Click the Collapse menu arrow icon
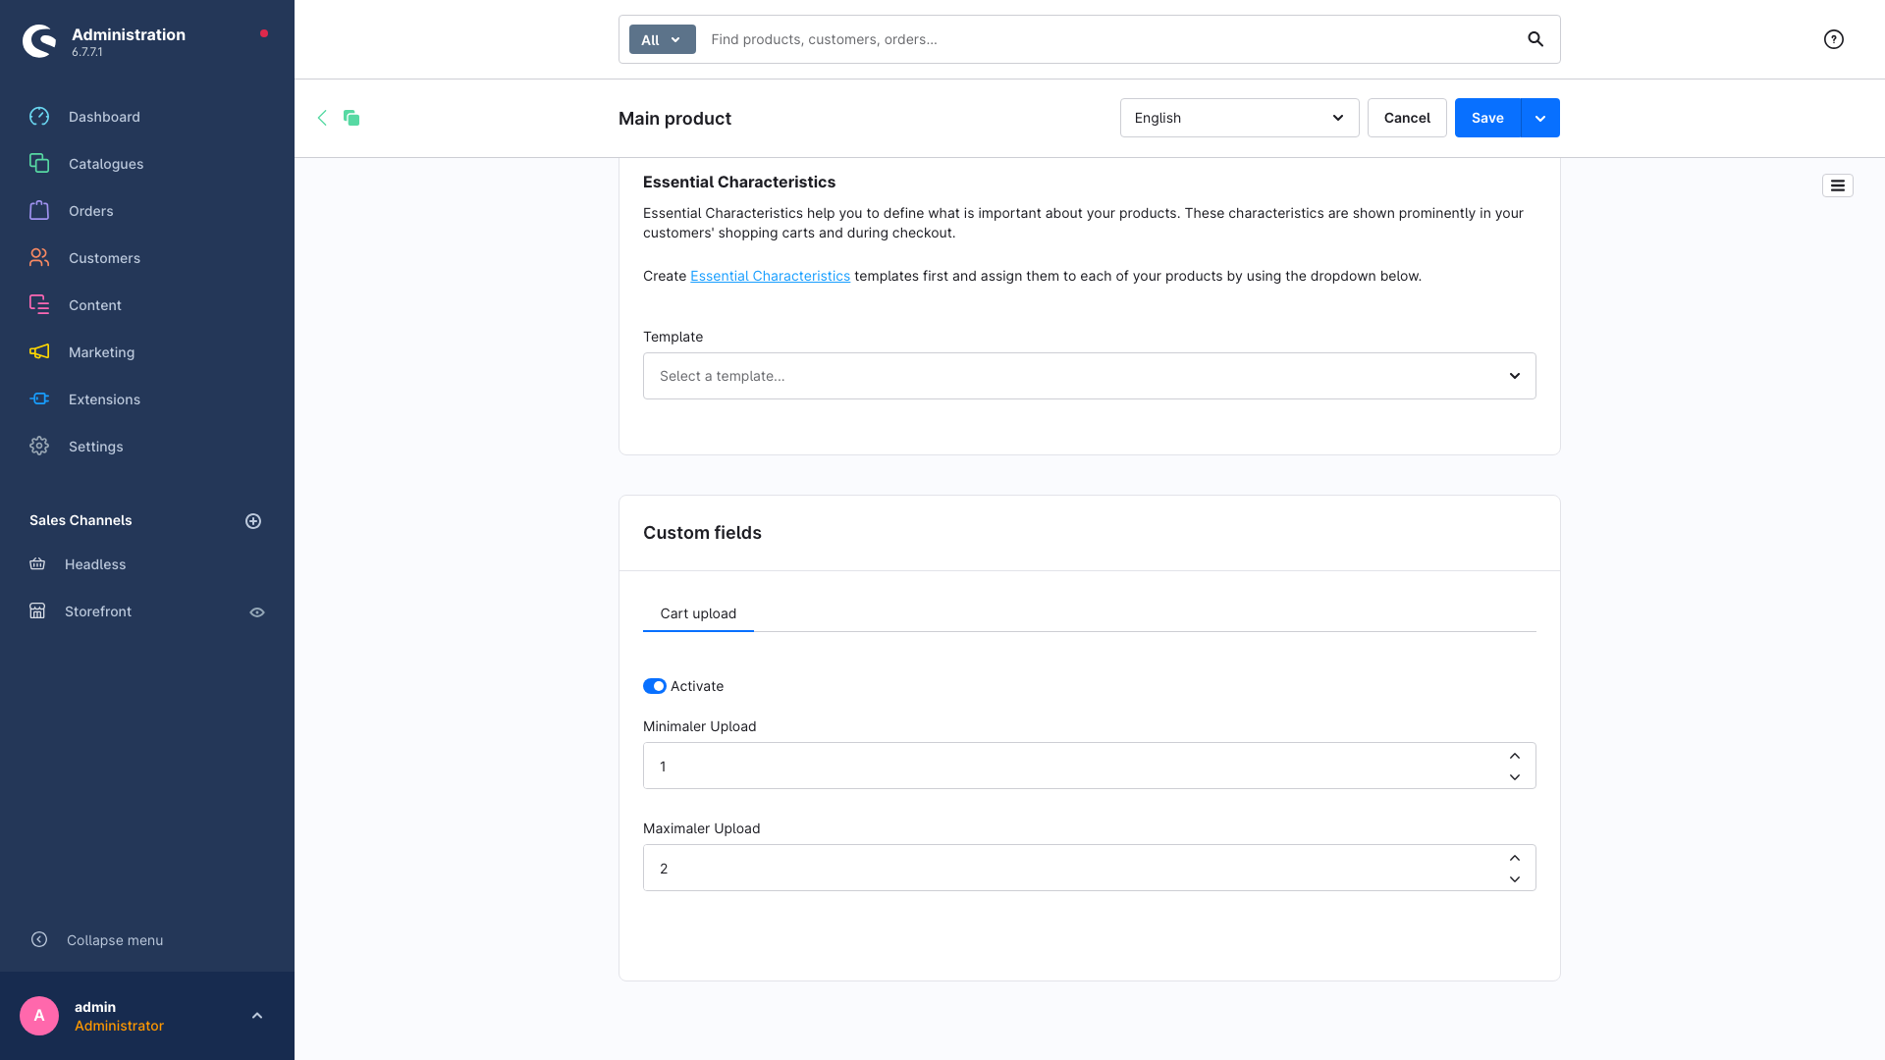Image resolution: width=1885 pixels, height=1060 pixels. [x=39, y=939]
